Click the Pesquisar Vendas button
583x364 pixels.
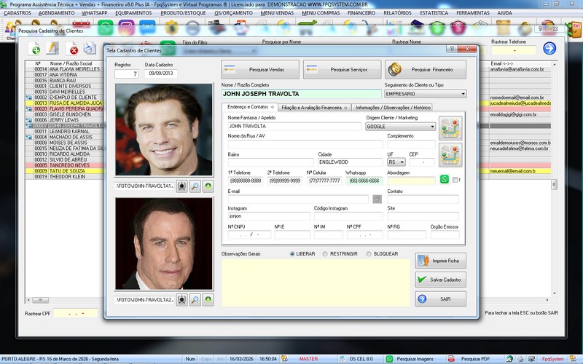pos(260,69)
